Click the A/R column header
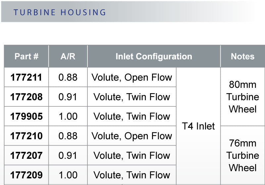265x185 pixels. [x=68, y=56]
